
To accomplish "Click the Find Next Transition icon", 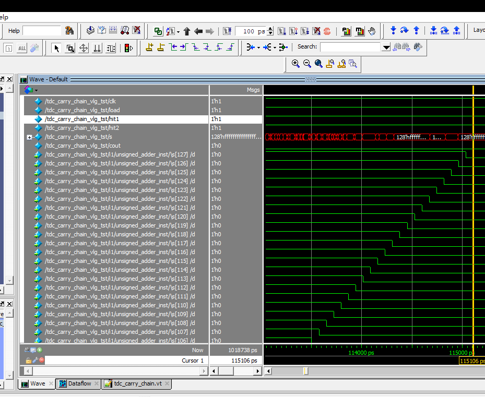I will coord(184,47).
